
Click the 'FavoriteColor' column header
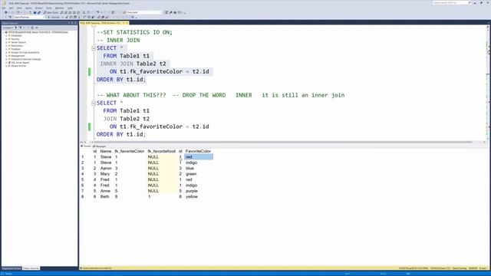pyautogui.click(x=198, y=151)
